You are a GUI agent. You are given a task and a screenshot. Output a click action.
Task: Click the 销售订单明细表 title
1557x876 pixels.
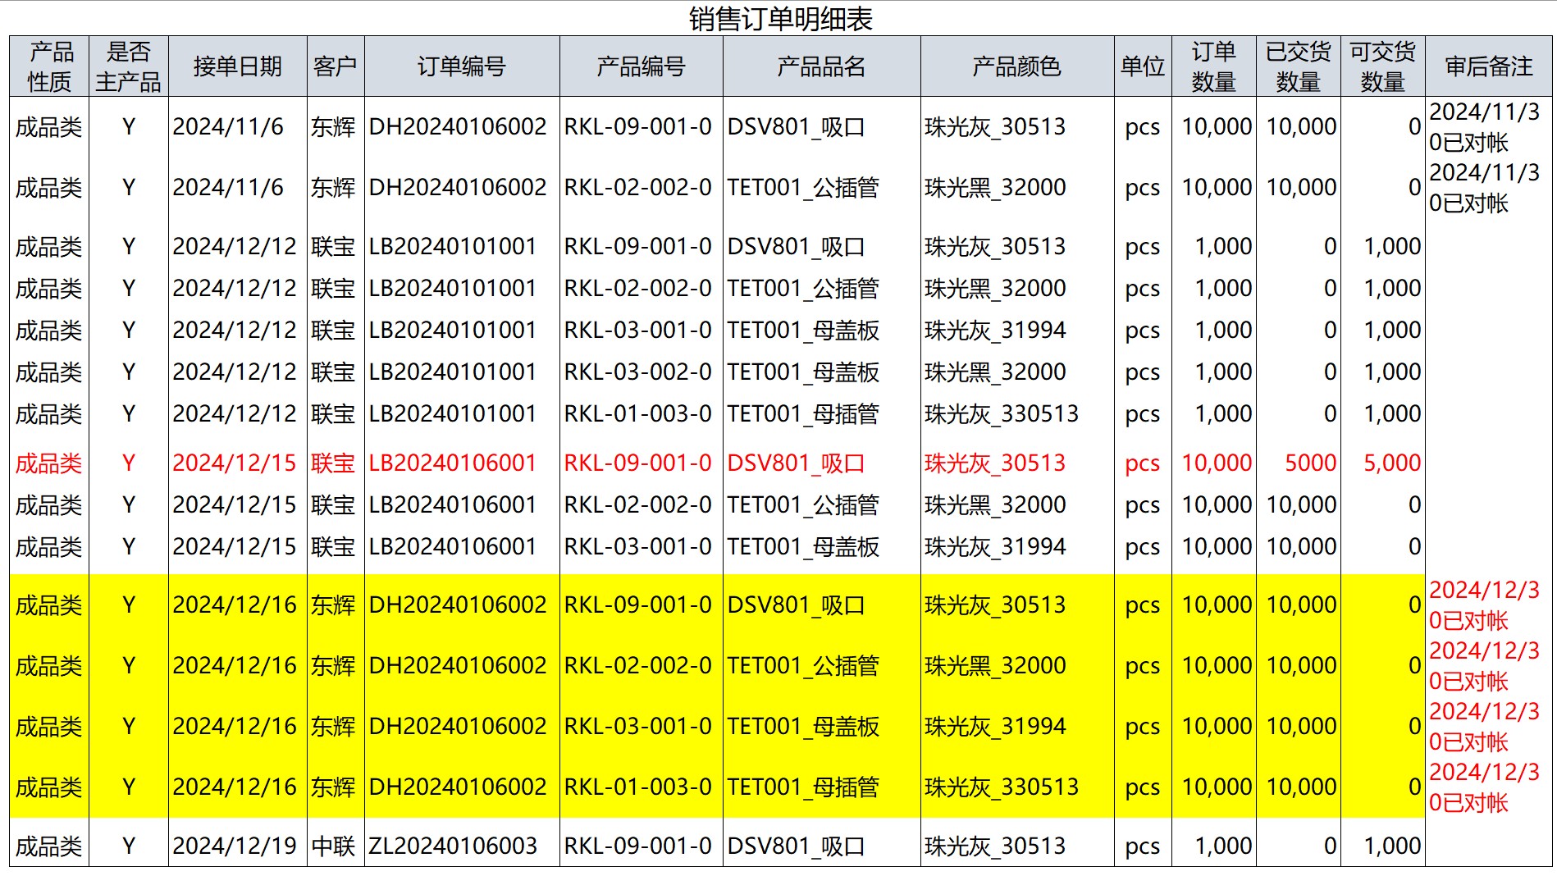[780, 18]
